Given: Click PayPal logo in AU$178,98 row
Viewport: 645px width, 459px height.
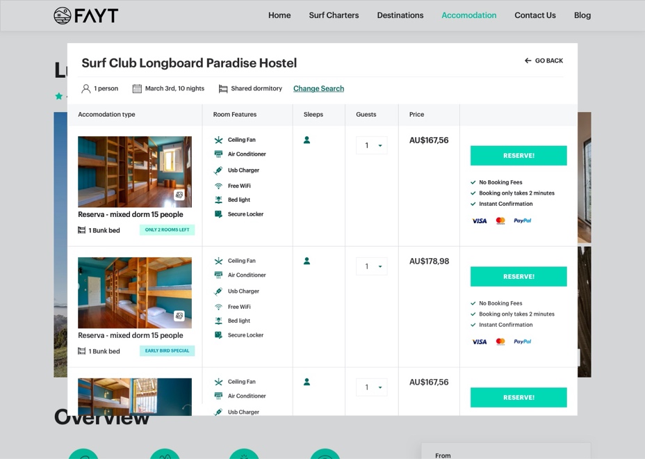Looking at the screenshot, I should (x=523, y=341).
